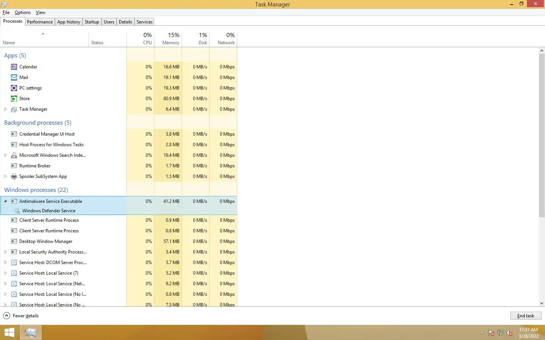Click the Action Center flag tray icon

491,333
